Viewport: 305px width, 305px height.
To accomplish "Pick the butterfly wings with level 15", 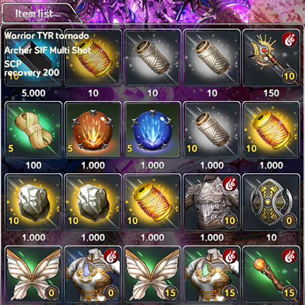I will [152, 274].
